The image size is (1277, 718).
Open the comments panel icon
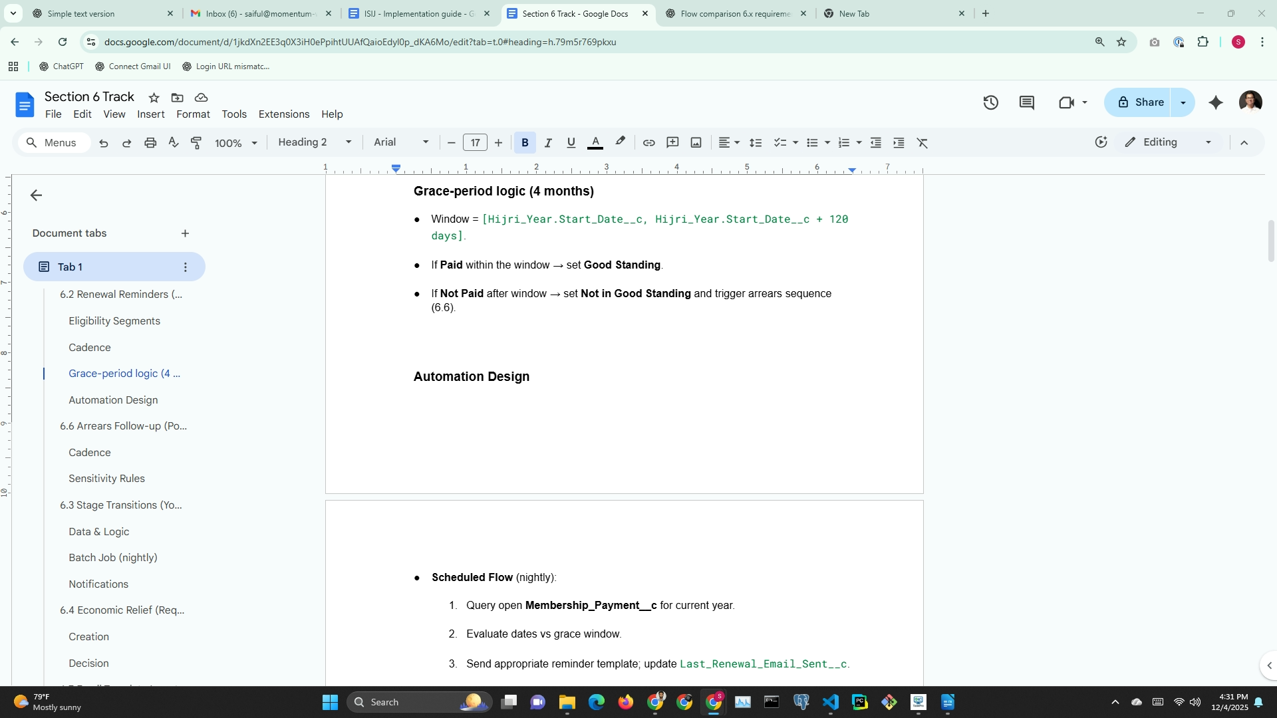(x=1026, y=102)
